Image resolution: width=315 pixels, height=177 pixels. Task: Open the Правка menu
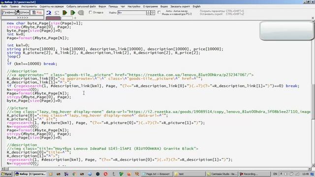[14, 6]
